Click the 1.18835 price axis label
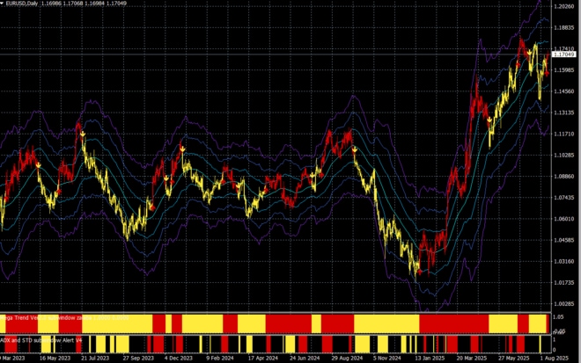This screenshot has width=581, height=363. click(564, 28)
